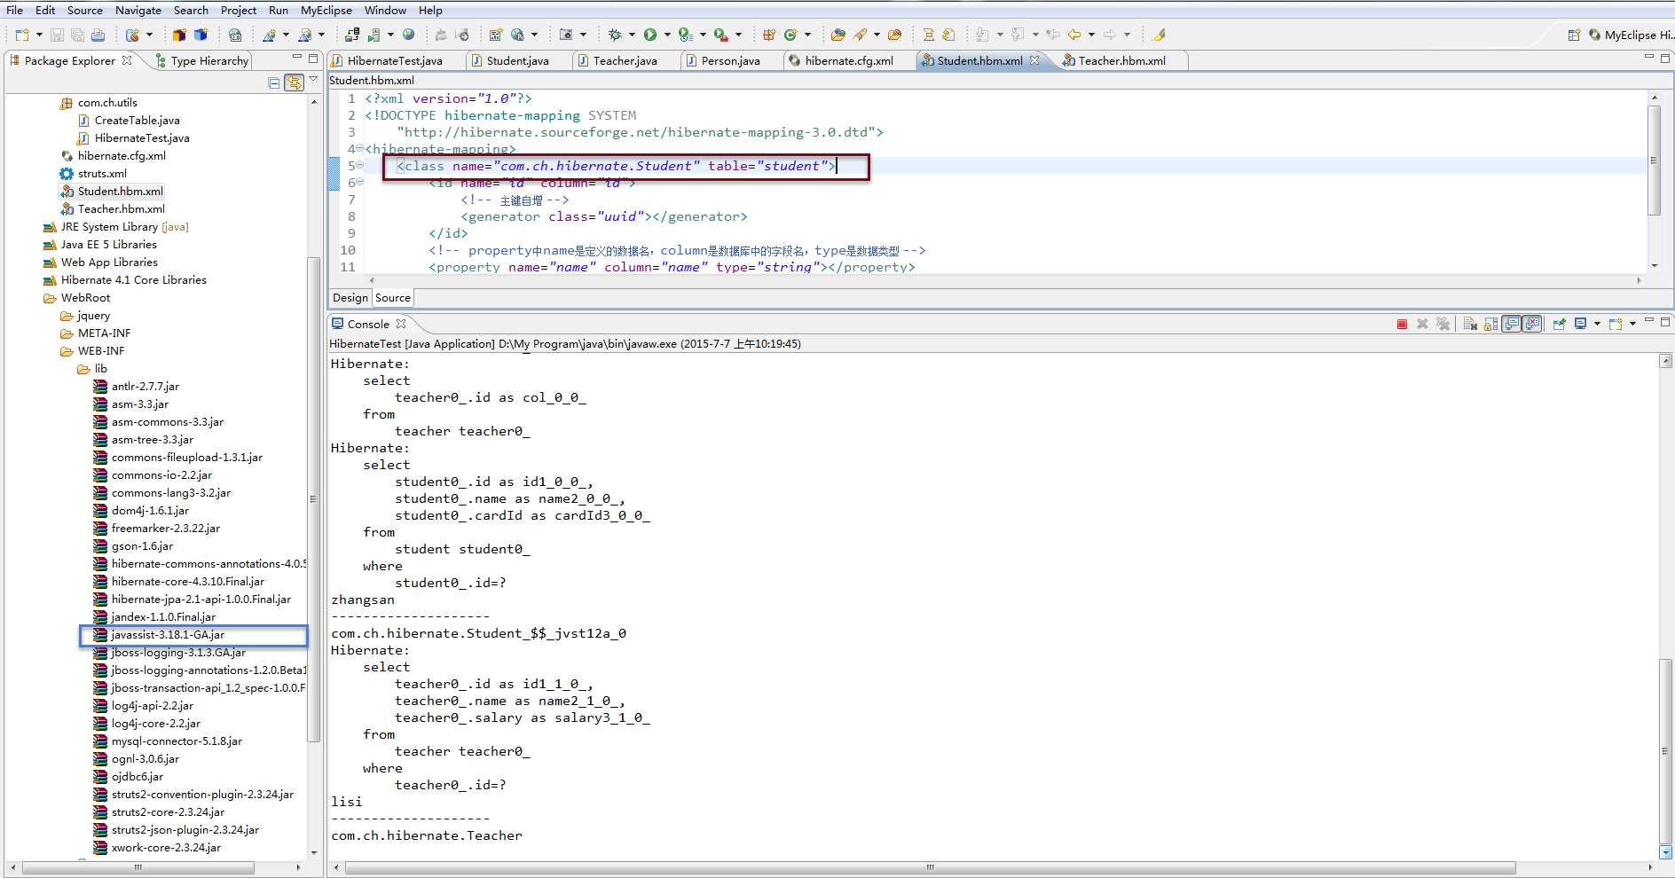The height and width of the screenshot is (878, 1675).
Task: Click the Open Console icon
Action: coord(1616,324)
